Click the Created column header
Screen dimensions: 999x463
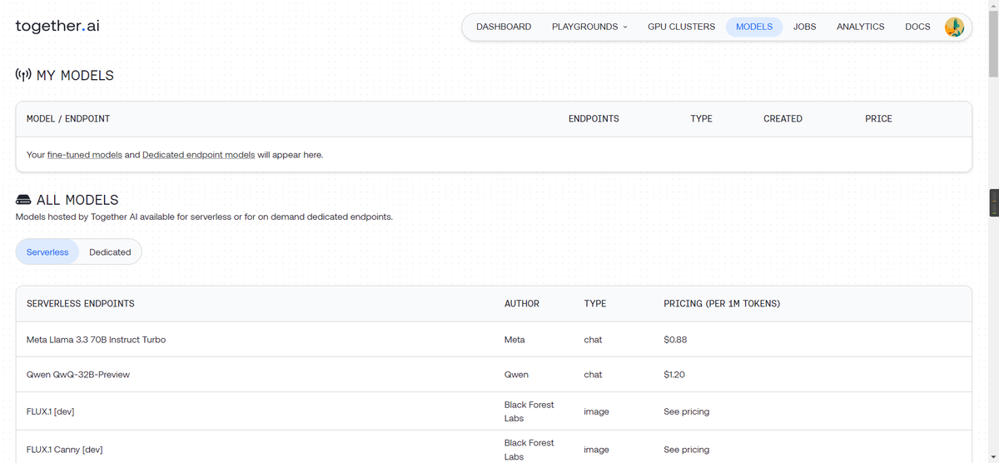783,119
